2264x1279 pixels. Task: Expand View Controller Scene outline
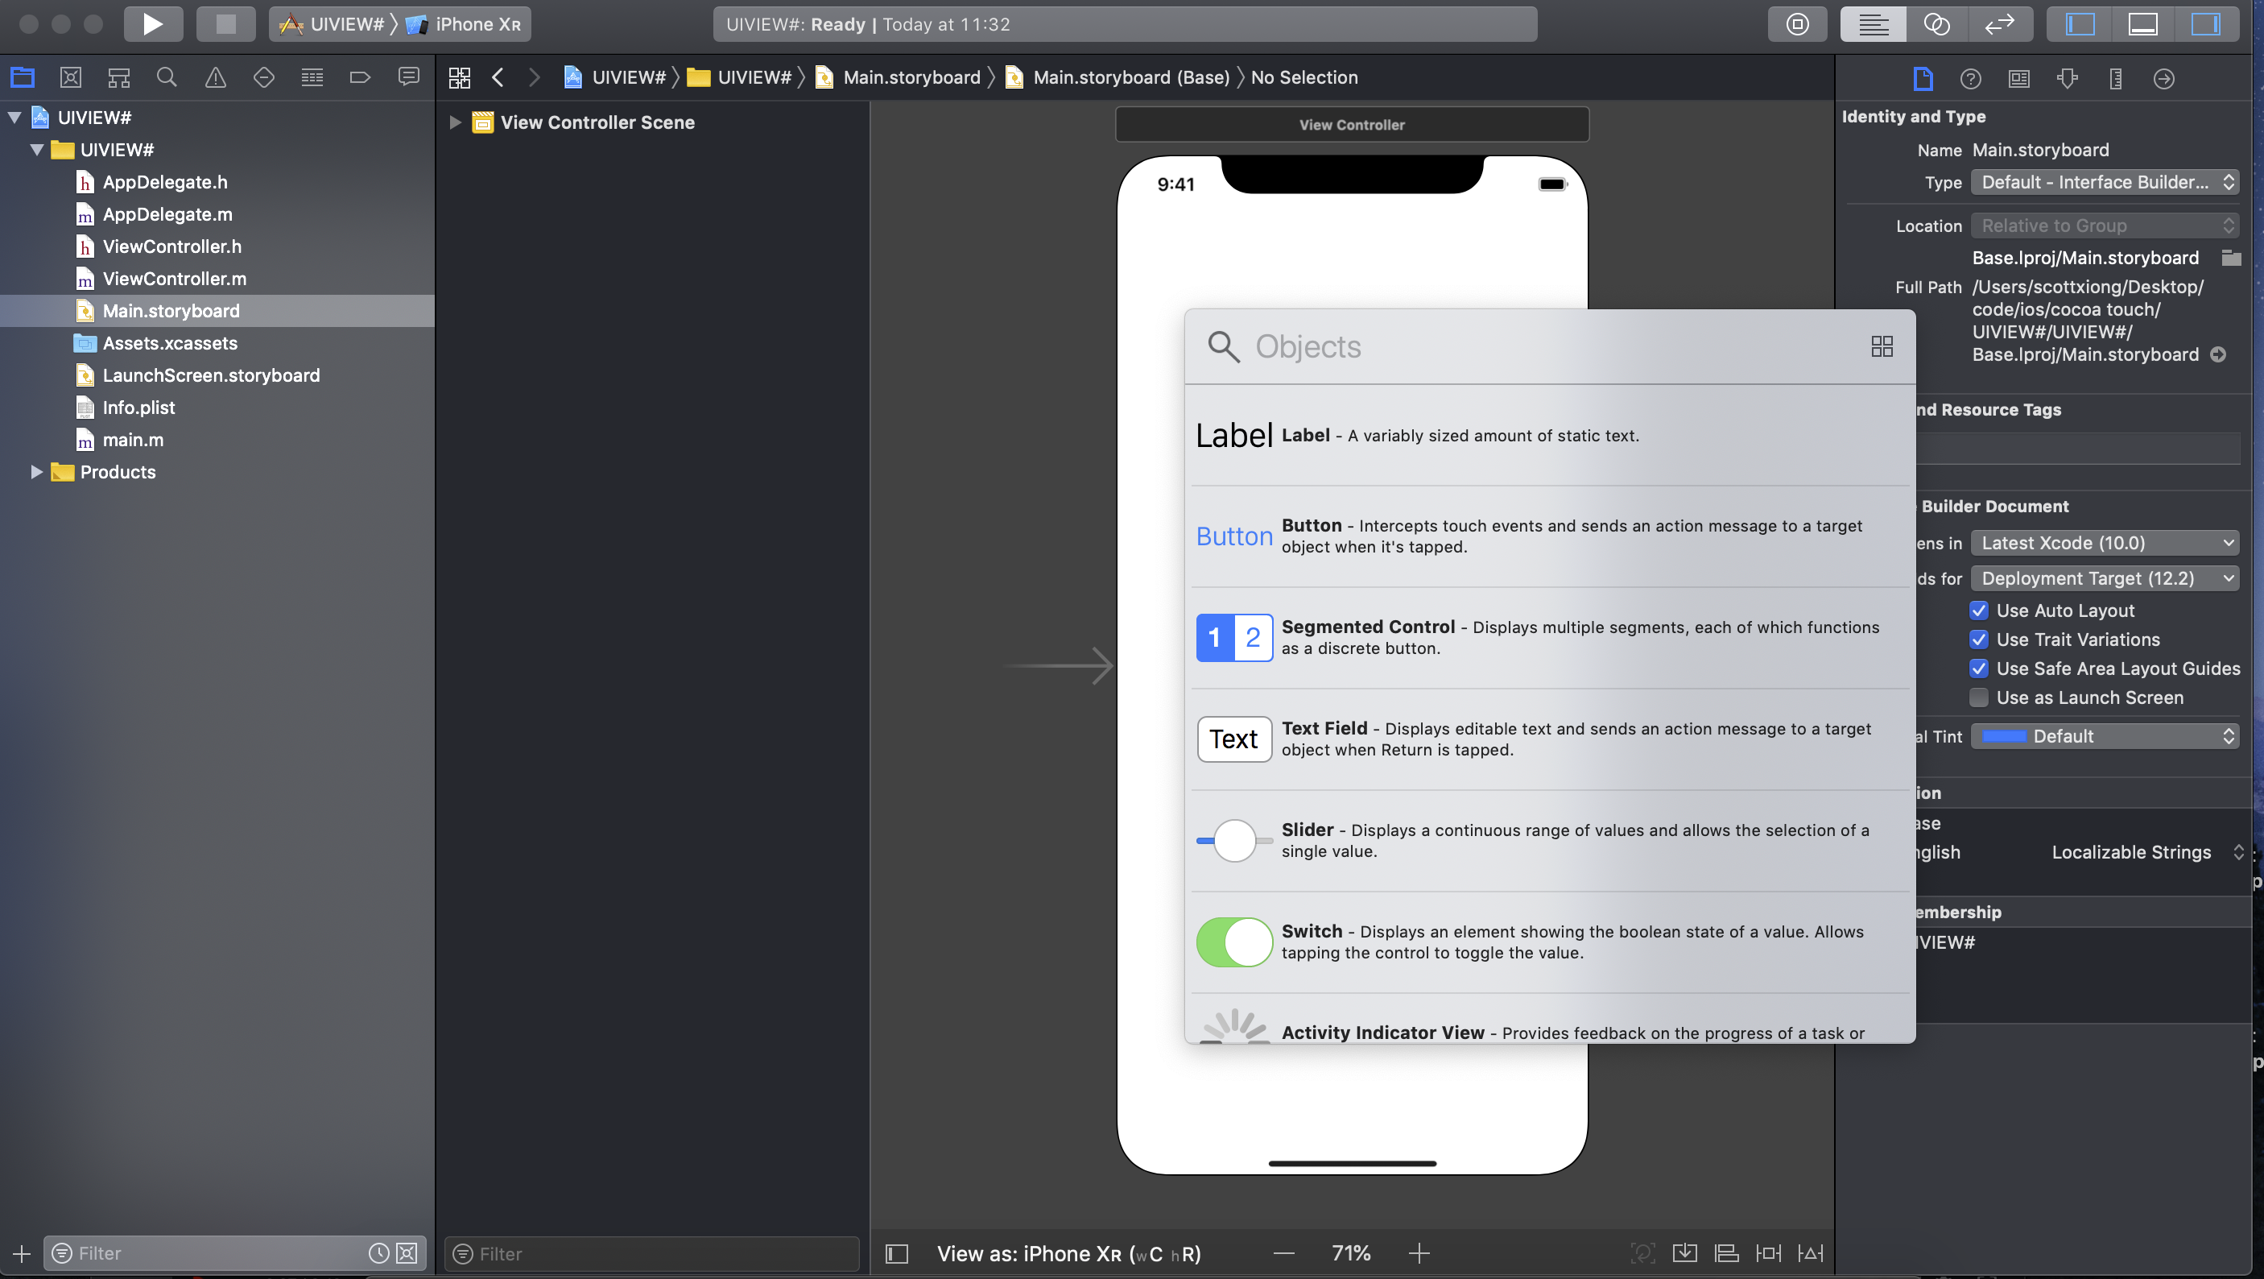(455, 122)
